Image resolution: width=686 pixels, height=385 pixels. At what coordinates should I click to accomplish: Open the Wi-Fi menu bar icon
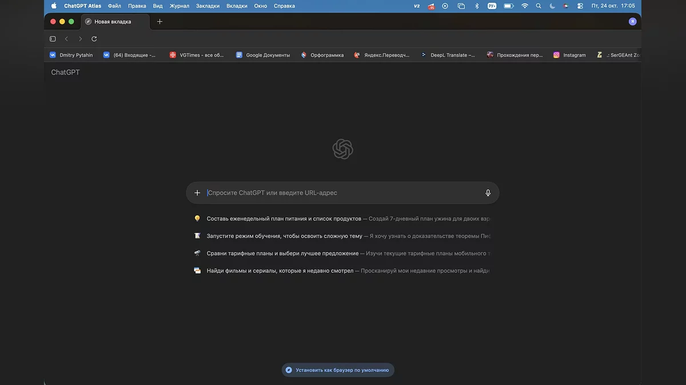coord(525,6)
